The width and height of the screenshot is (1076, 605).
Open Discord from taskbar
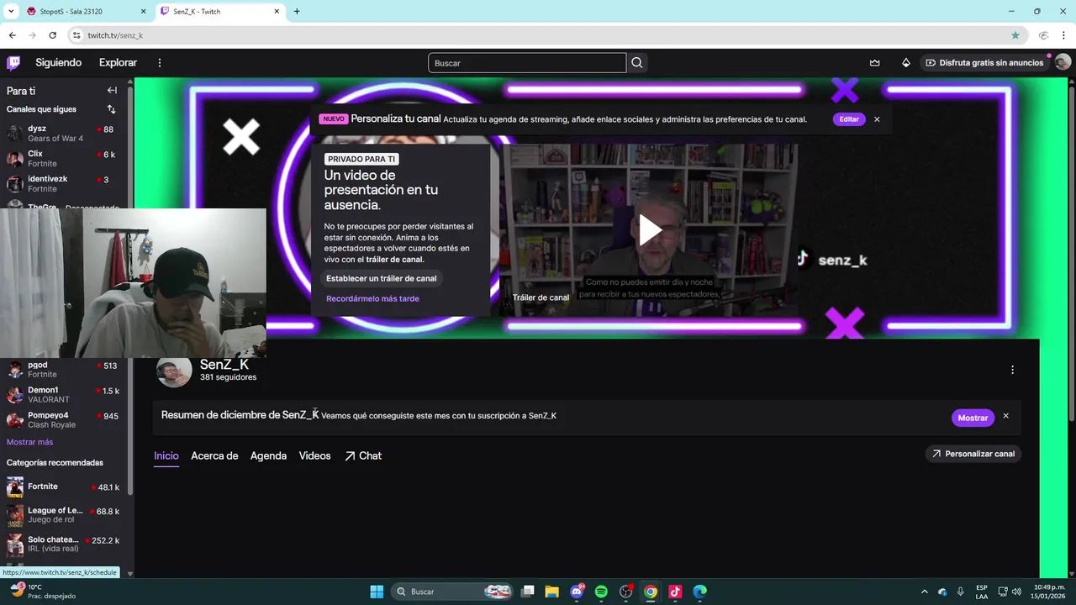(577, 592)
